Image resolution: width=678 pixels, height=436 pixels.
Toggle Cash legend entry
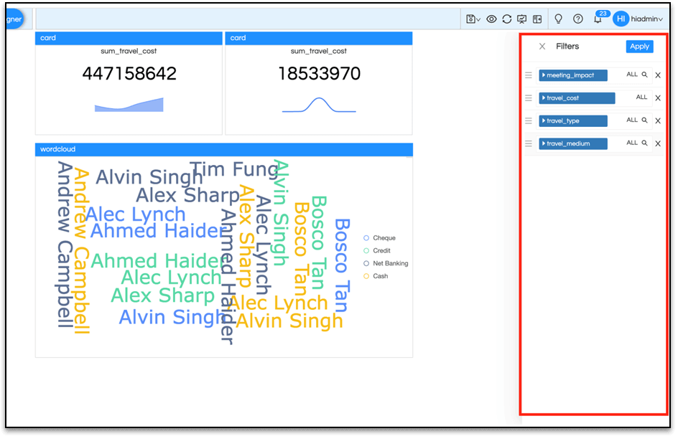pyautogui.click(x=376, y=276)
